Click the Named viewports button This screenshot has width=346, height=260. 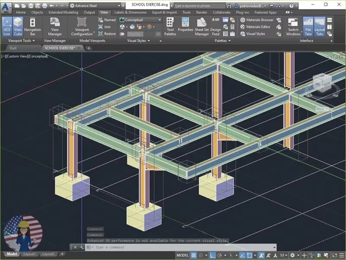[107, 20]
